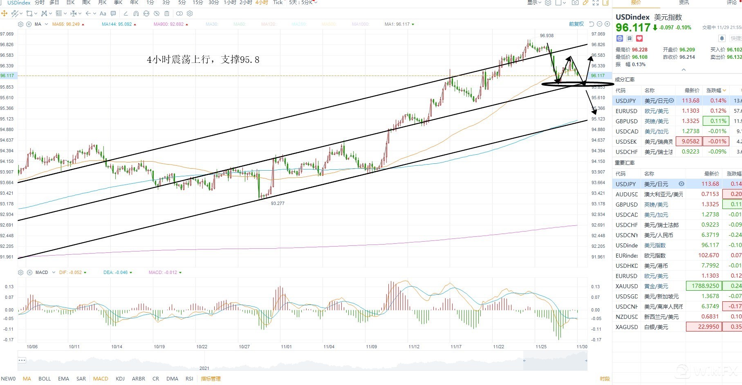Switch to the 日K period tab
Screen dimensions: 742x385
[x=70, y=2]
